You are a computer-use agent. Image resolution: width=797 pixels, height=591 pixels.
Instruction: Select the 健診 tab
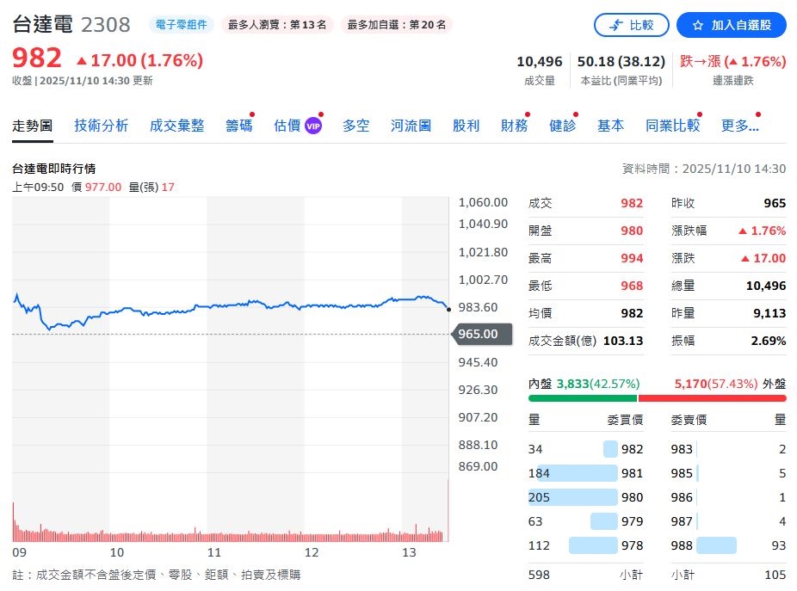pos(561,125)
